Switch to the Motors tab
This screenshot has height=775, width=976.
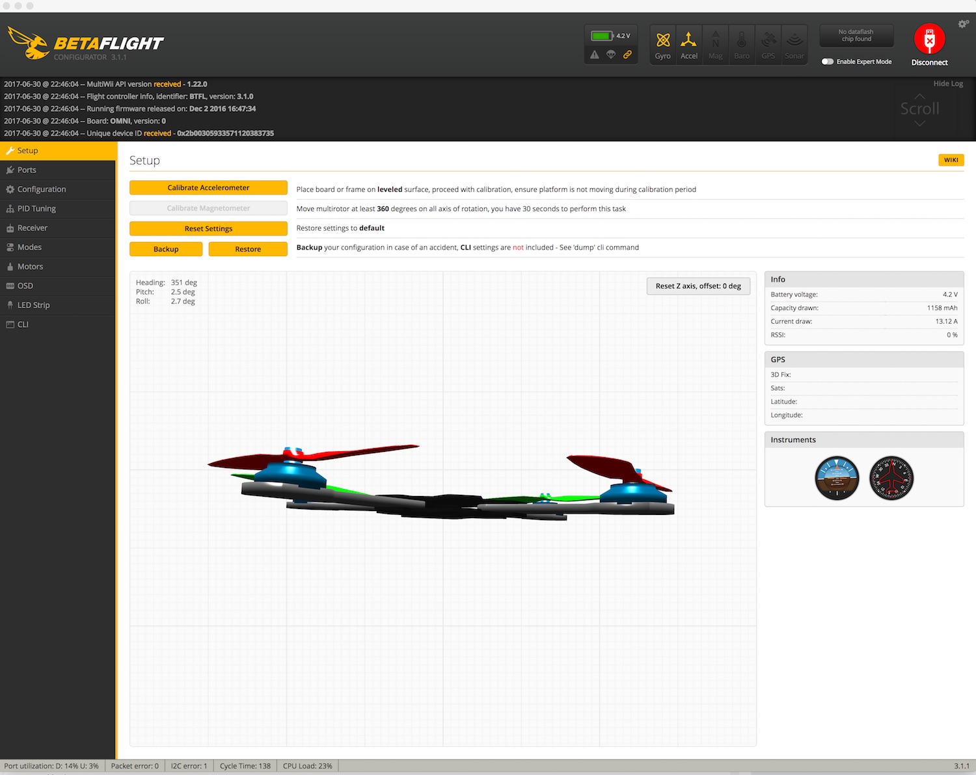[30, 267]
